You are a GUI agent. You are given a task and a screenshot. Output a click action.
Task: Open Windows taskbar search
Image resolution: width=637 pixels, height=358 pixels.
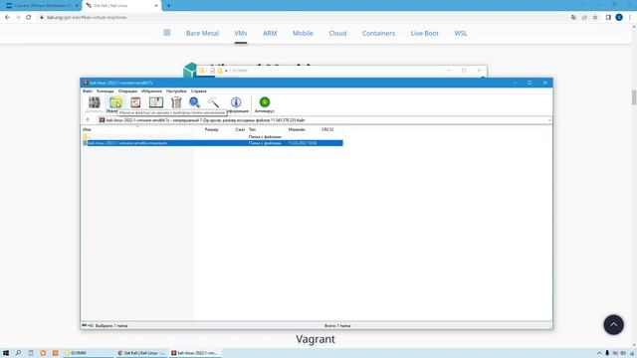point(18,353)
